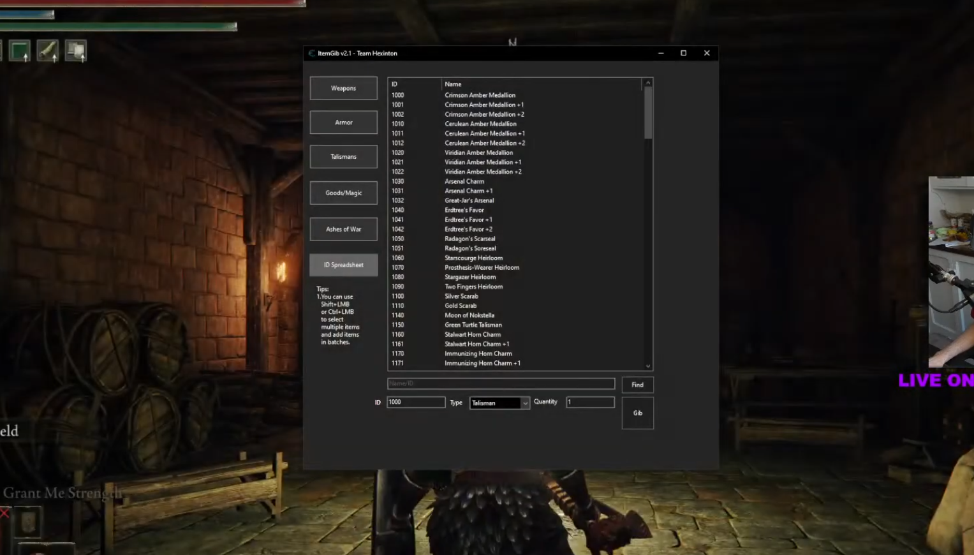Select "Cerulean Amber Medallion +1" in the list
Viewport: 974px width, 555px height.
(x=515, y=133)
